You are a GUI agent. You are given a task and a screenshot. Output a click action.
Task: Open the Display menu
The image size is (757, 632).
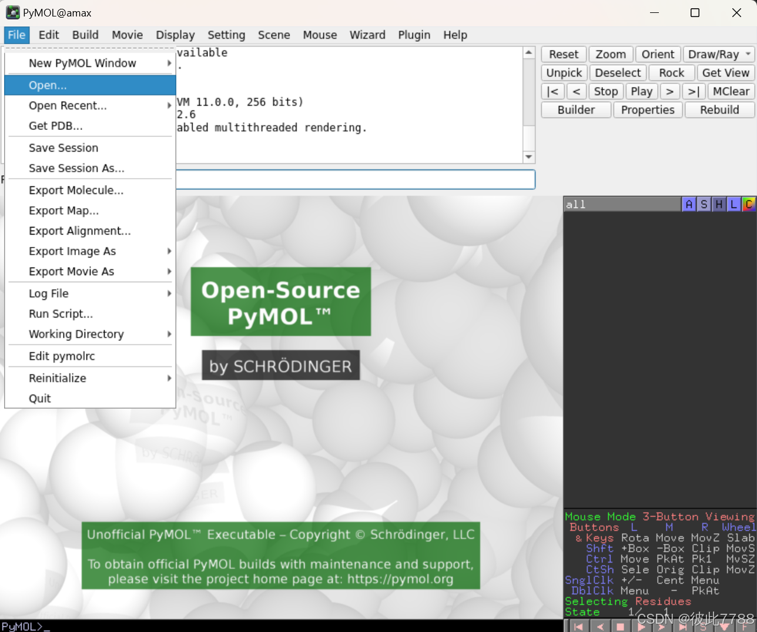(175, 35)
